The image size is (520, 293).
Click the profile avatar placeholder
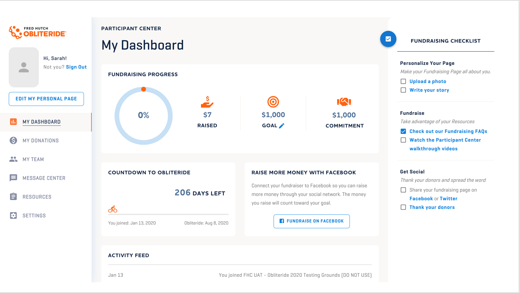(24, 67)
